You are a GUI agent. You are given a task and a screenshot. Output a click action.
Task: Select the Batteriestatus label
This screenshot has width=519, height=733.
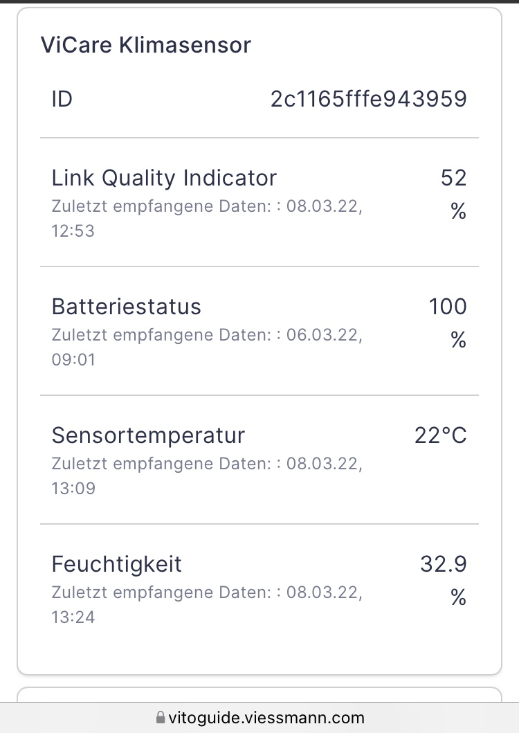click(x=126, y=307)
